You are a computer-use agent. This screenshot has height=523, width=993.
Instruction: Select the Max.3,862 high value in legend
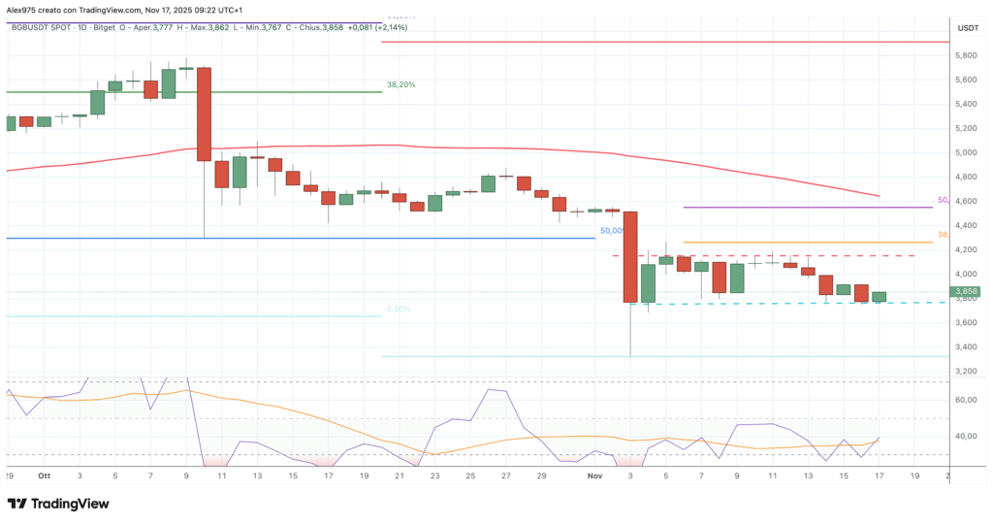pyautogui.click(x=209, y=28)
